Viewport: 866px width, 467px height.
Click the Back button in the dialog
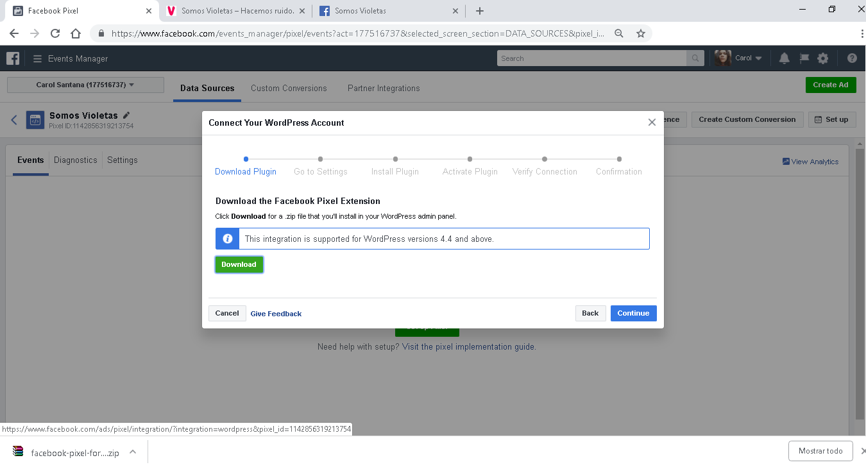click(590, 313)
